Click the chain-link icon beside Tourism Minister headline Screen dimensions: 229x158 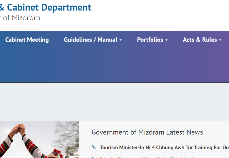pyautogui.click(x=93, y=147)
